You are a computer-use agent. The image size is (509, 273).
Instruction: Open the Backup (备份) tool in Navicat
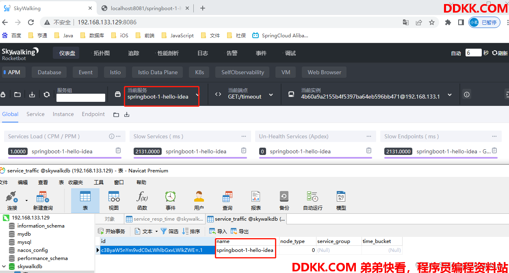(x=284, y=200)
